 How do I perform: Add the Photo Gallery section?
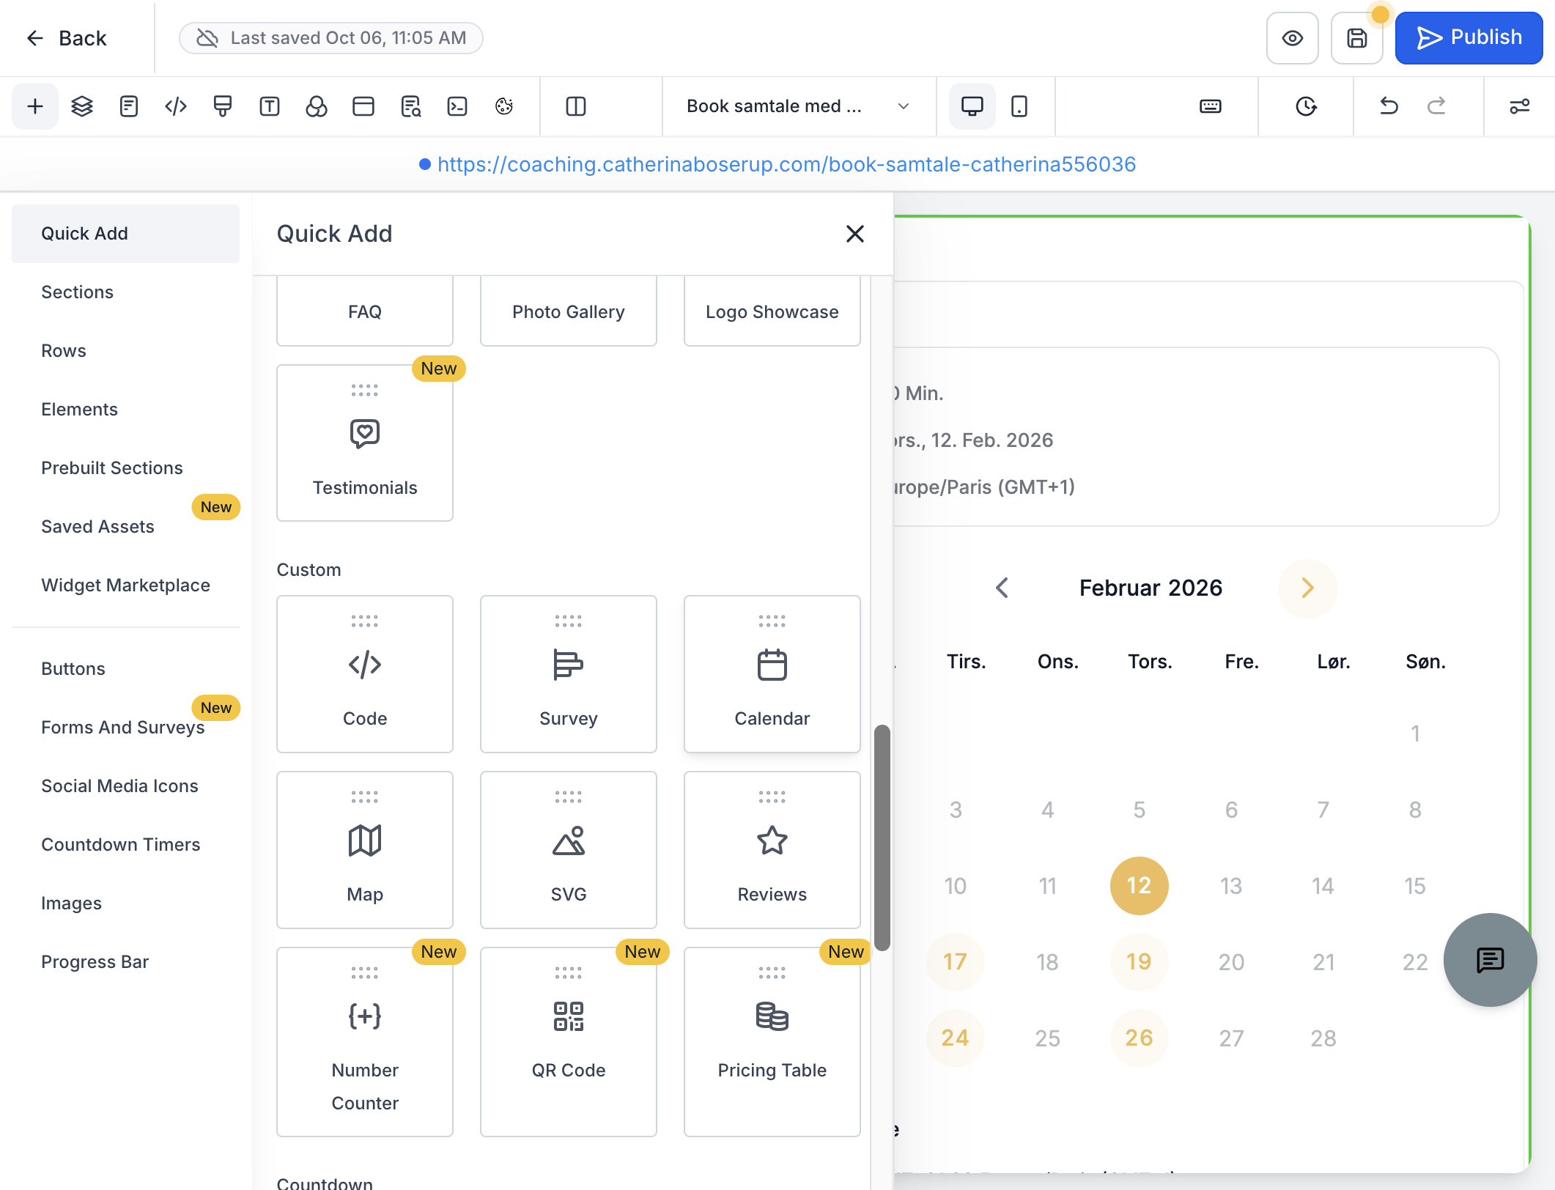569,311
